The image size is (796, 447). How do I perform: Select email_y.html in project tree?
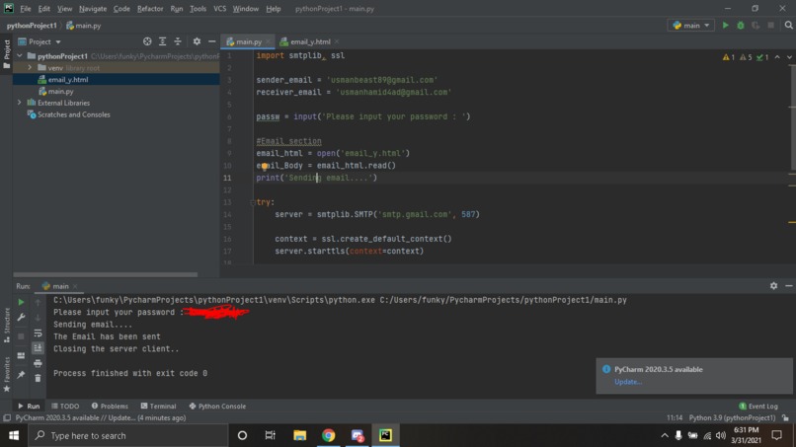pos(68,79)
